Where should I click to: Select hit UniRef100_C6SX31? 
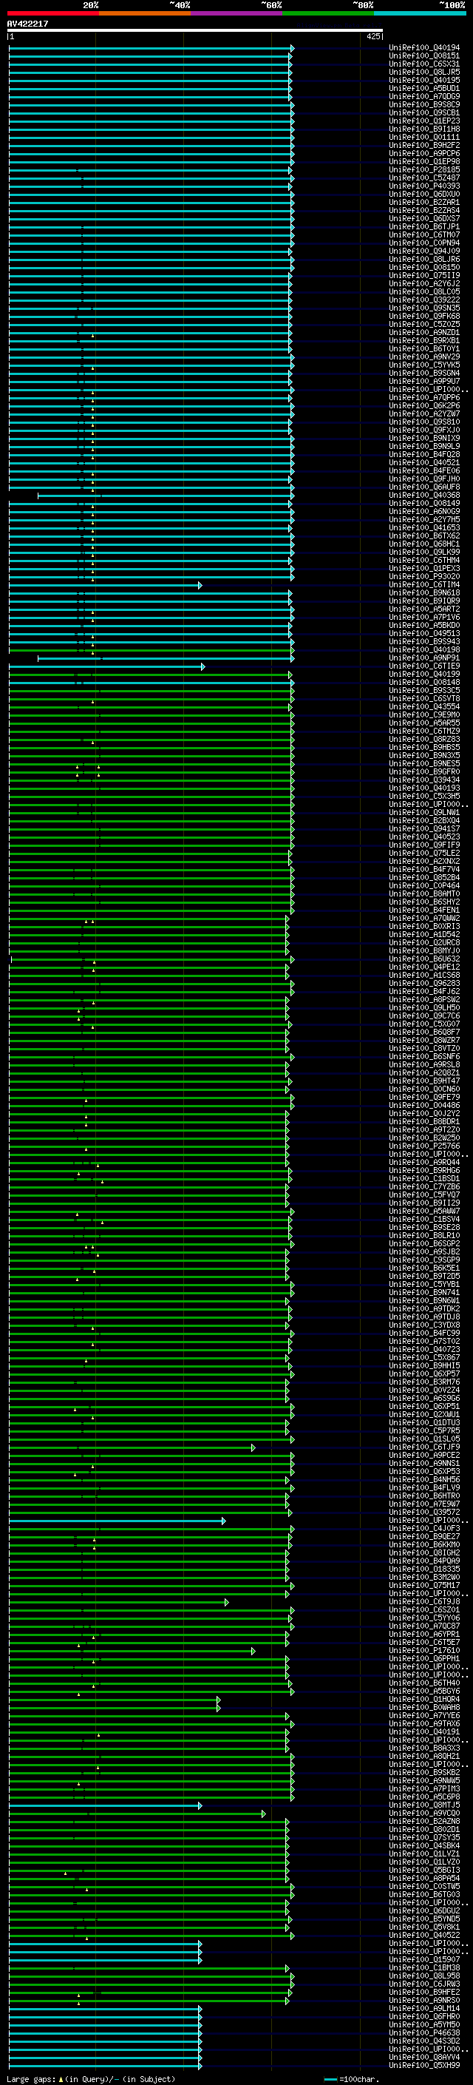point(424,64)
